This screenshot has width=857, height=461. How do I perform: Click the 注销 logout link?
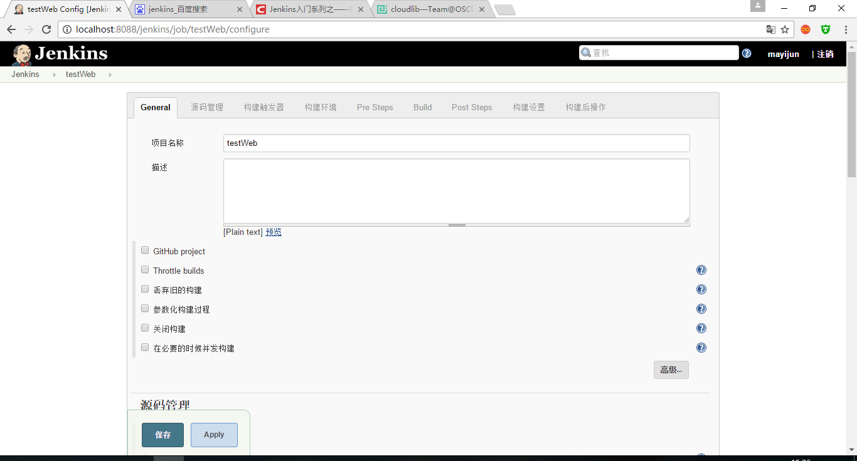pos(825,54)
